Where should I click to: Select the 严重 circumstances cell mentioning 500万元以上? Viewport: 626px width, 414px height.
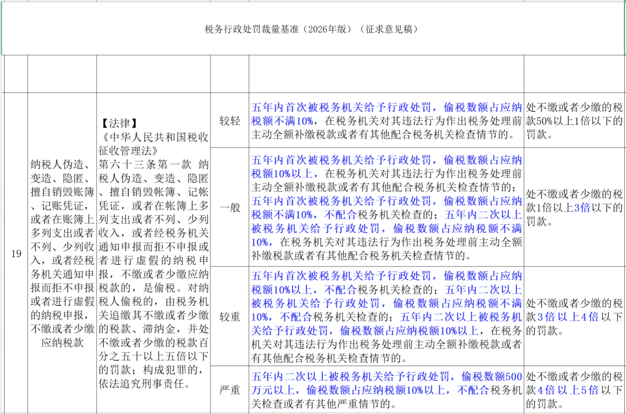point(386,390)
